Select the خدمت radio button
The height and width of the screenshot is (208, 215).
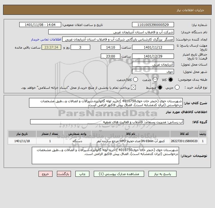coord(155,80)
